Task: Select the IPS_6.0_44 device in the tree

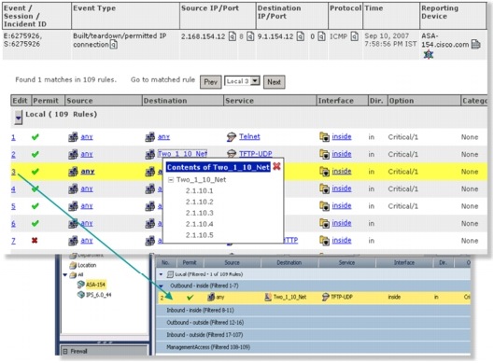Action: click(x=99, y=295)
